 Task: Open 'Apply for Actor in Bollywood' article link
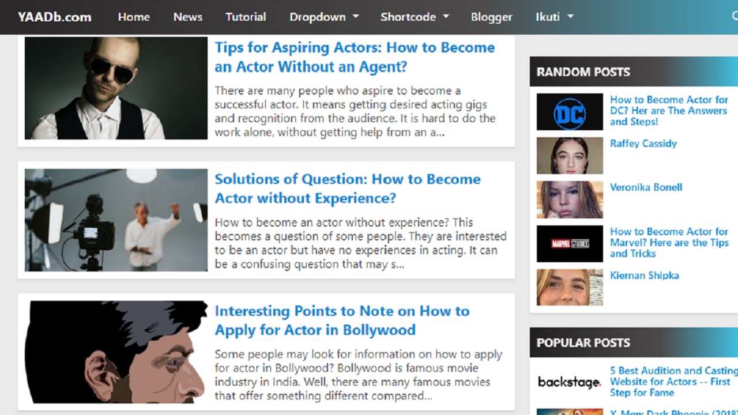(342, 320)
